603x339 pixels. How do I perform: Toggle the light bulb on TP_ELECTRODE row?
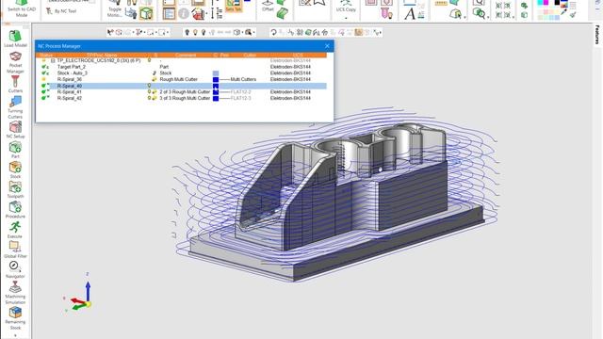[149, 60]
